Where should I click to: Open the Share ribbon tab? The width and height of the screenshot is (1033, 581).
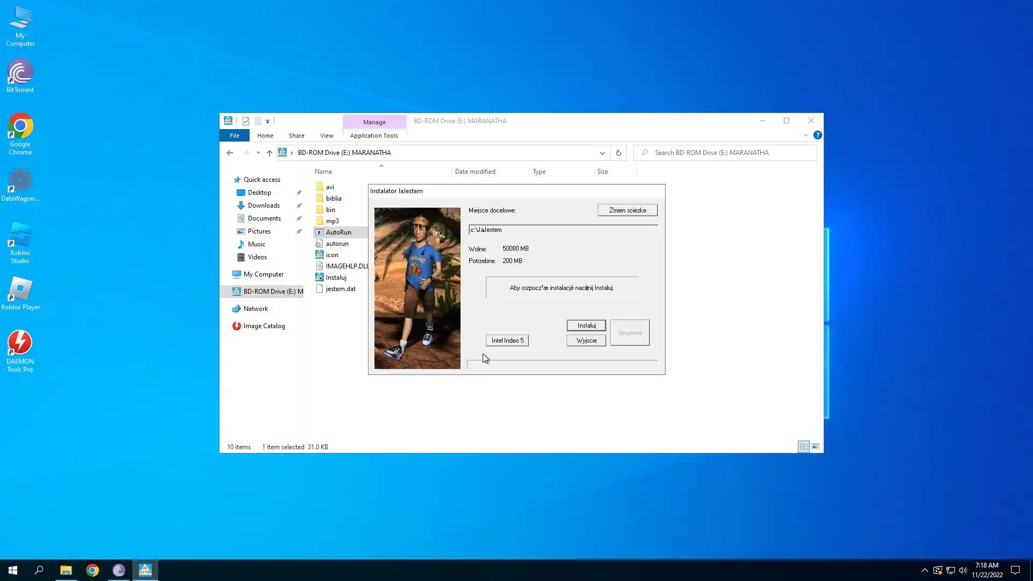(x=296, y=136)
